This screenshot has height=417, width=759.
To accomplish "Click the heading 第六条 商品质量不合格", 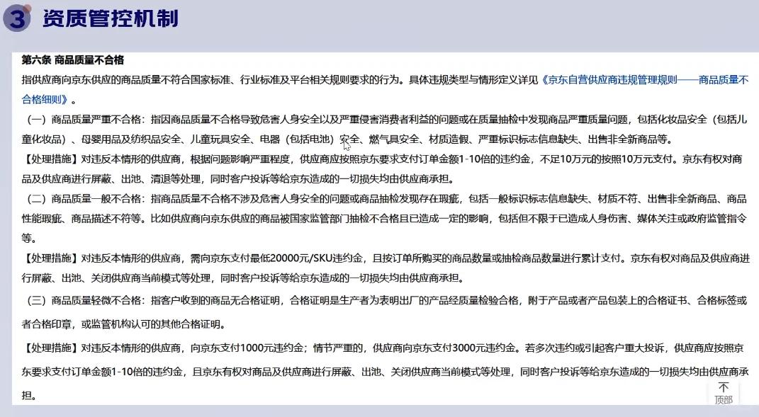I will click(72, 60).
